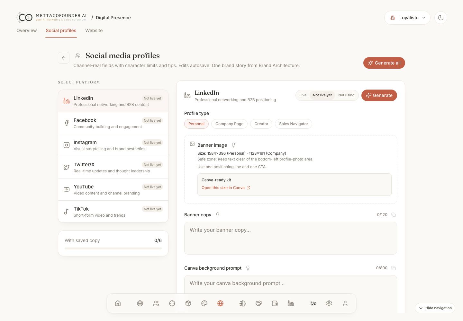The width and height of the screenshot is (463, 321).
Task: Click the wallet icon in bottom navigation
Action: pos(275,303)
